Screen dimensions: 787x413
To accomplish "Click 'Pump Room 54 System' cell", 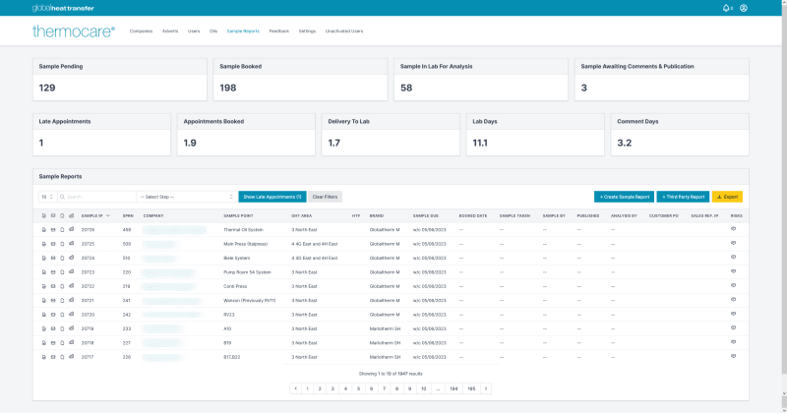I will [x=247, y=272].
